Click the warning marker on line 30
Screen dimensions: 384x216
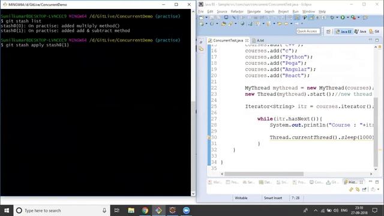(209, 137)
